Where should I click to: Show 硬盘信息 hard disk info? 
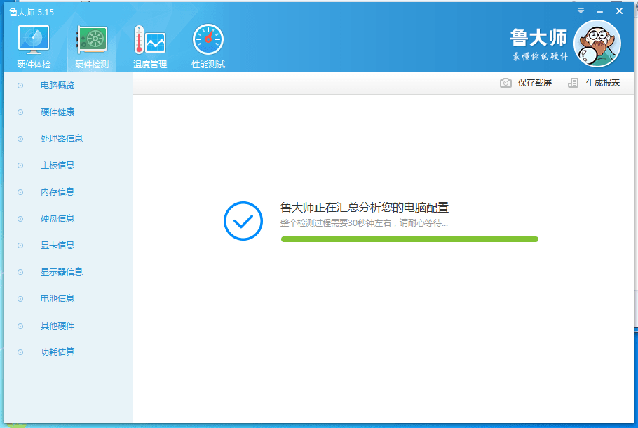tap(57, 219)
